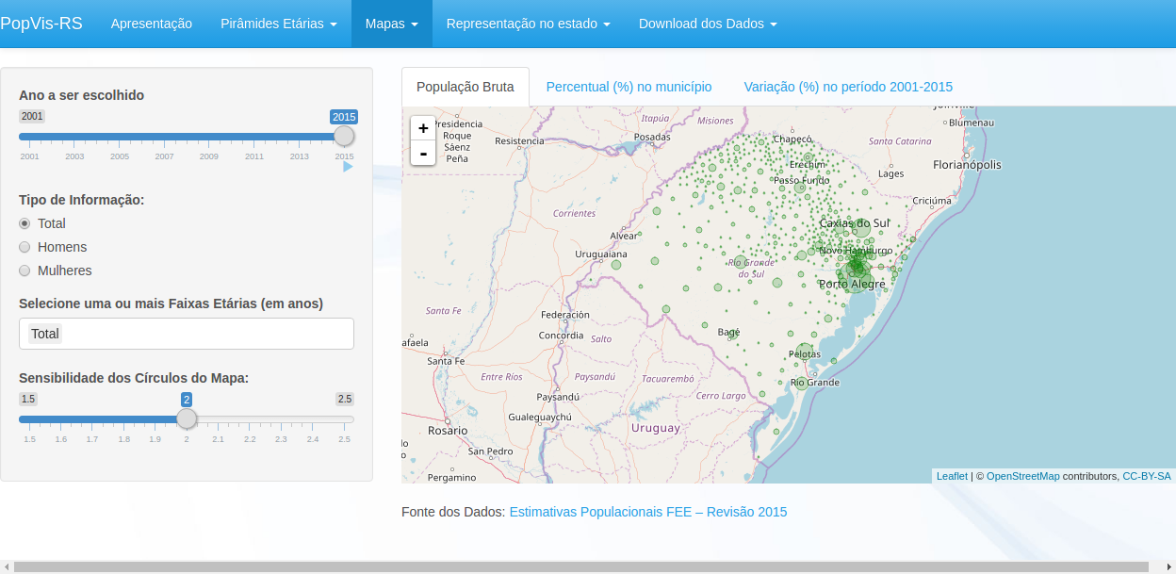Switch to the Percentual (%) no município tab
Screen dimensions: 1176x574
click(629, 86)
